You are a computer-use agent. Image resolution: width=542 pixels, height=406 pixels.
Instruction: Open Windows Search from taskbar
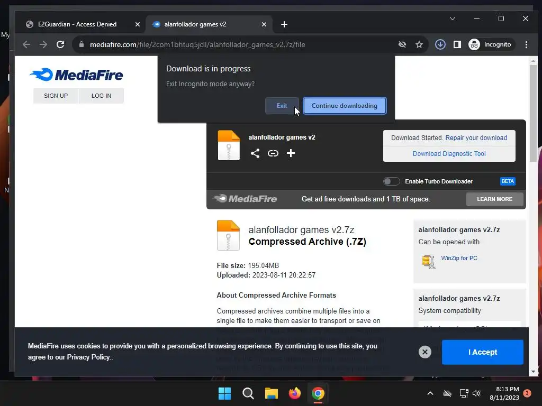coord(248,393)
